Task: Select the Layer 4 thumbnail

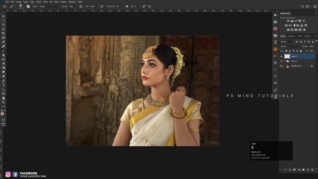Action: click(x=287, y=56)
